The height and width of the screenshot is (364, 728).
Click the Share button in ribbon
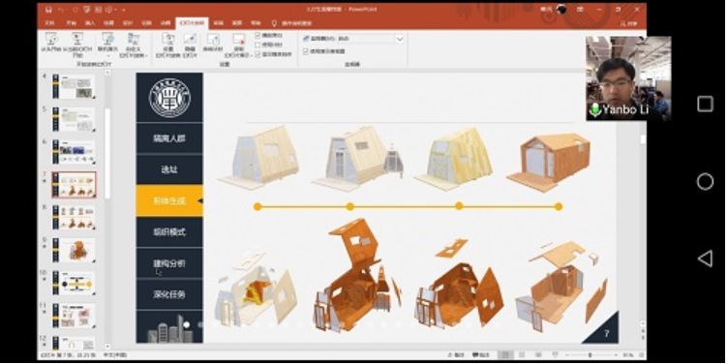pos(628,23)
